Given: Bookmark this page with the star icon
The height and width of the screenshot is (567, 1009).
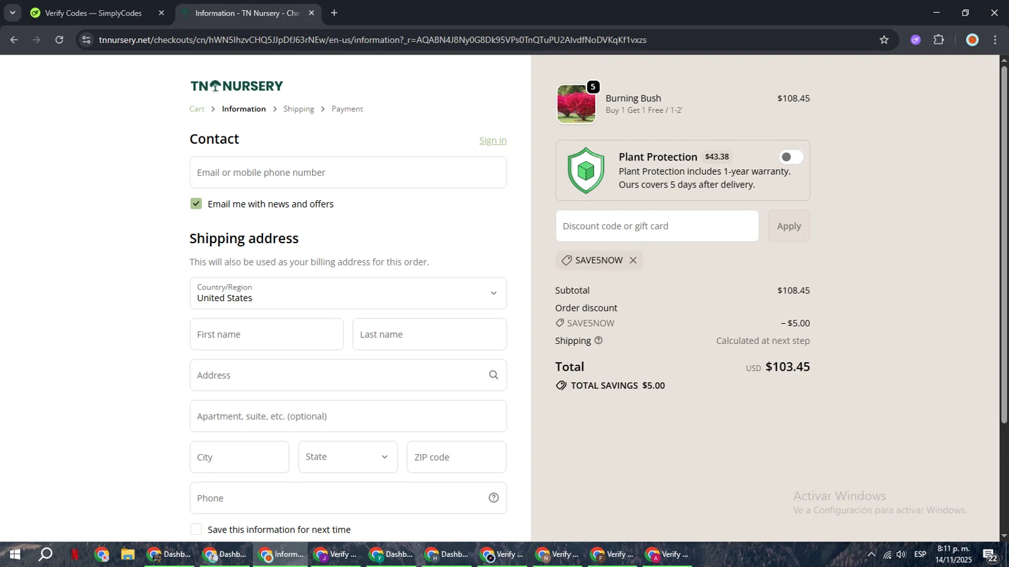Looking at the screenshot, I should 884,40.
